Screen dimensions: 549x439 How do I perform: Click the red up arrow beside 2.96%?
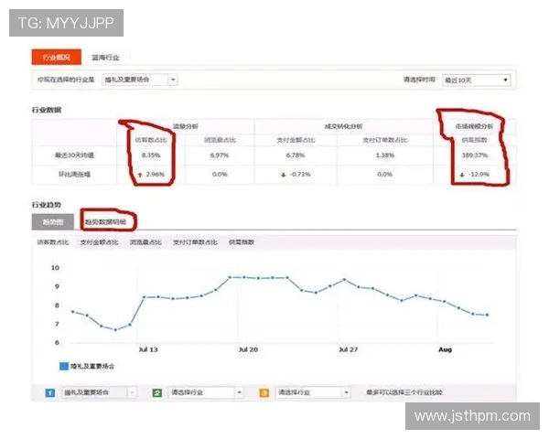[x=140, y=173]
